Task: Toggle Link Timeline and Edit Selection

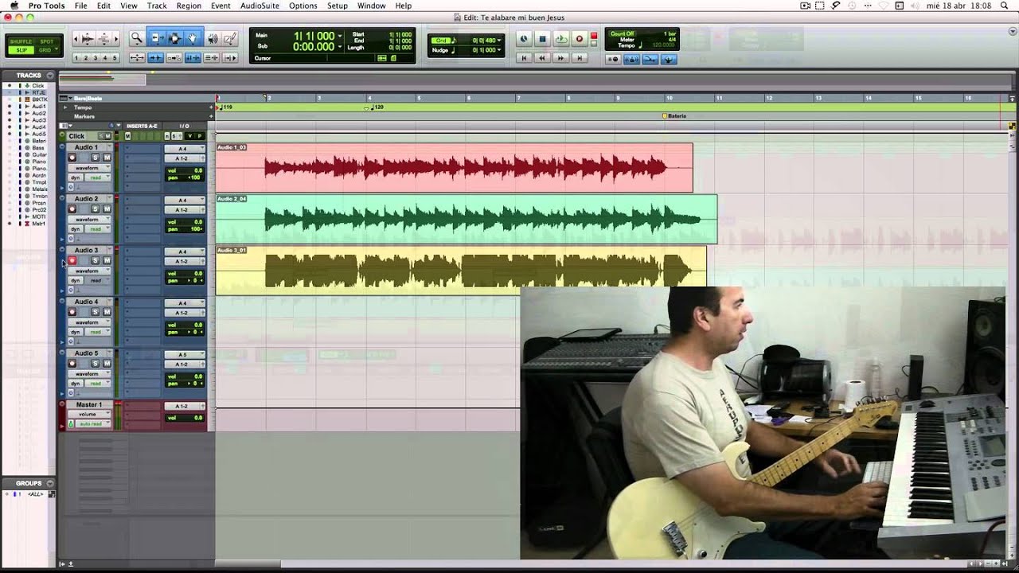Action: click(193, 58)
